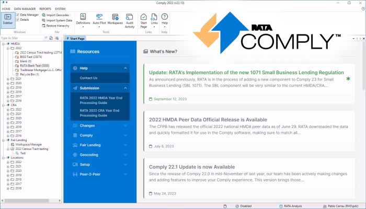
Task: Open Workspace Manager under Fair Lending
Action: coord(26,144)
